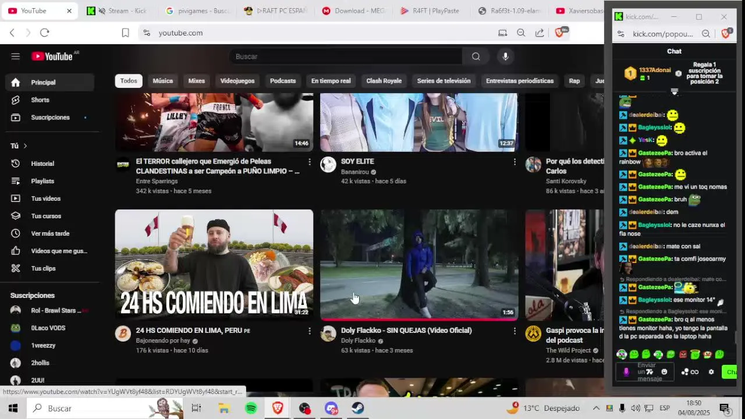Click the Kick chat scrollbar
The image size is (745, 419).
coord(736,338)
